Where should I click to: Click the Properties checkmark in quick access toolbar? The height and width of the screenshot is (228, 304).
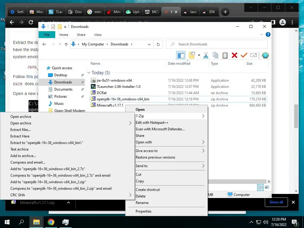tap(53, 27)
